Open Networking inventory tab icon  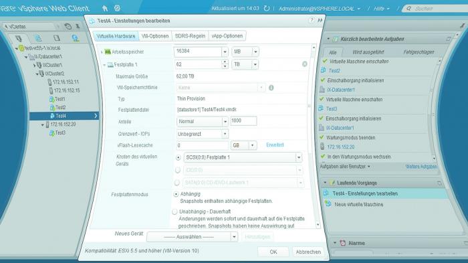[75, 38]
